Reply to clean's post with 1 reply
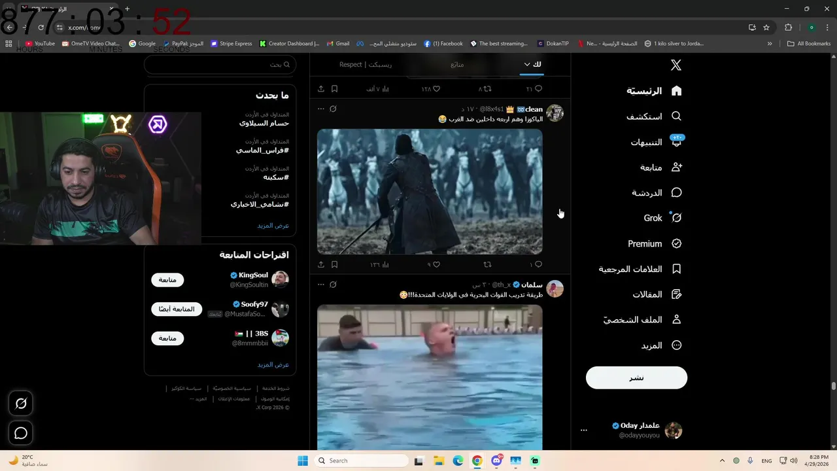This screenshot has height=471, width=837. (536, 264)
